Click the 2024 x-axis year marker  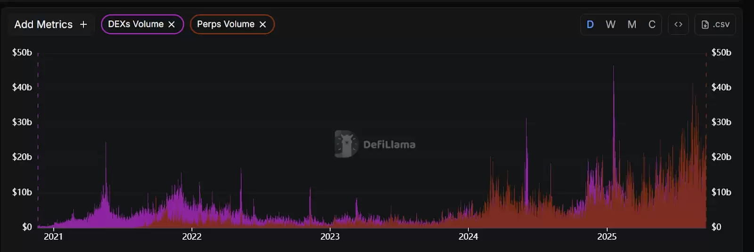(x=468, y=236)
